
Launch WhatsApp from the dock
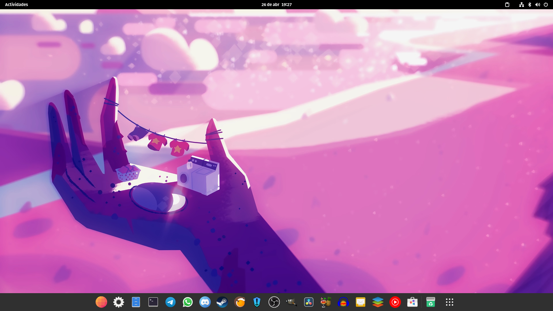pos(188,302)
